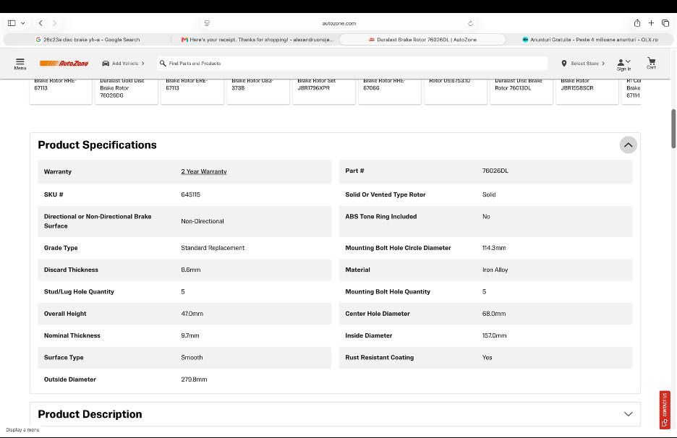Select bolt circle diameter 114.3mm
677x438 pixels.
(494, 248)
